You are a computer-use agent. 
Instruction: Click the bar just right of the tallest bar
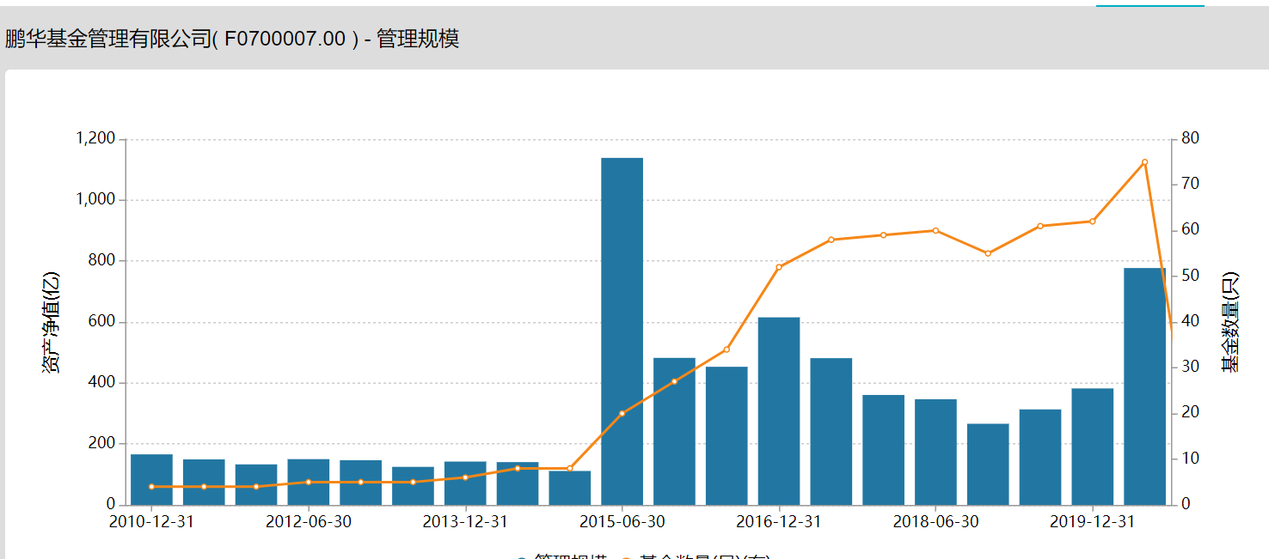pyautogui.click(x=674, y=431)
